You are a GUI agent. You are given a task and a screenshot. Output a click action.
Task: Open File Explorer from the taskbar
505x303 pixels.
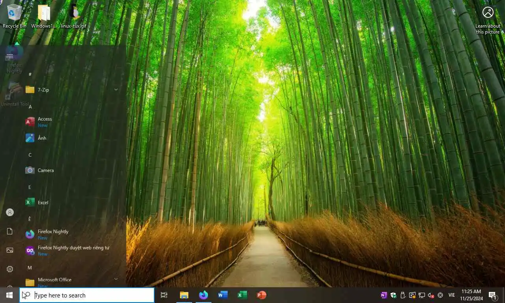(184, 295)
